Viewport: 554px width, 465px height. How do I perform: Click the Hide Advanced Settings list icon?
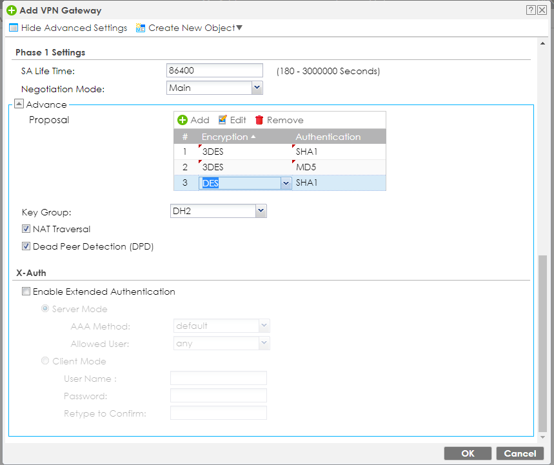(13, 28)
